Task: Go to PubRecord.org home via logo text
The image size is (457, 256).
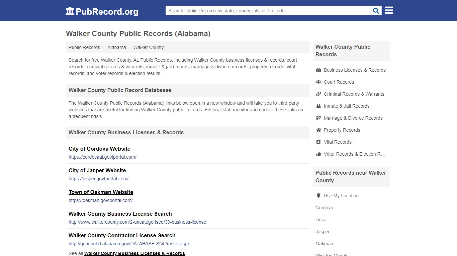Action: [x=107, y=12]
